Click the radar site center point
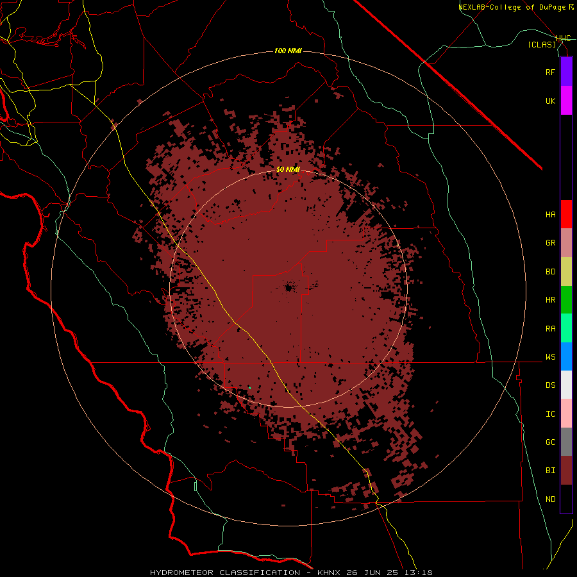The height and width of the screenshot is (577, 577). pyautogui.click(x=289, y=287)
